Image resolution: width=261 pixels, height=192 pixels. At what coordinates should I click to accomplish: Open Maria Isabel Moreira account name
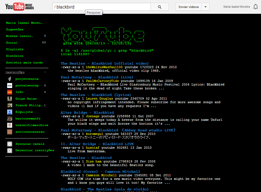click(236, 7)
